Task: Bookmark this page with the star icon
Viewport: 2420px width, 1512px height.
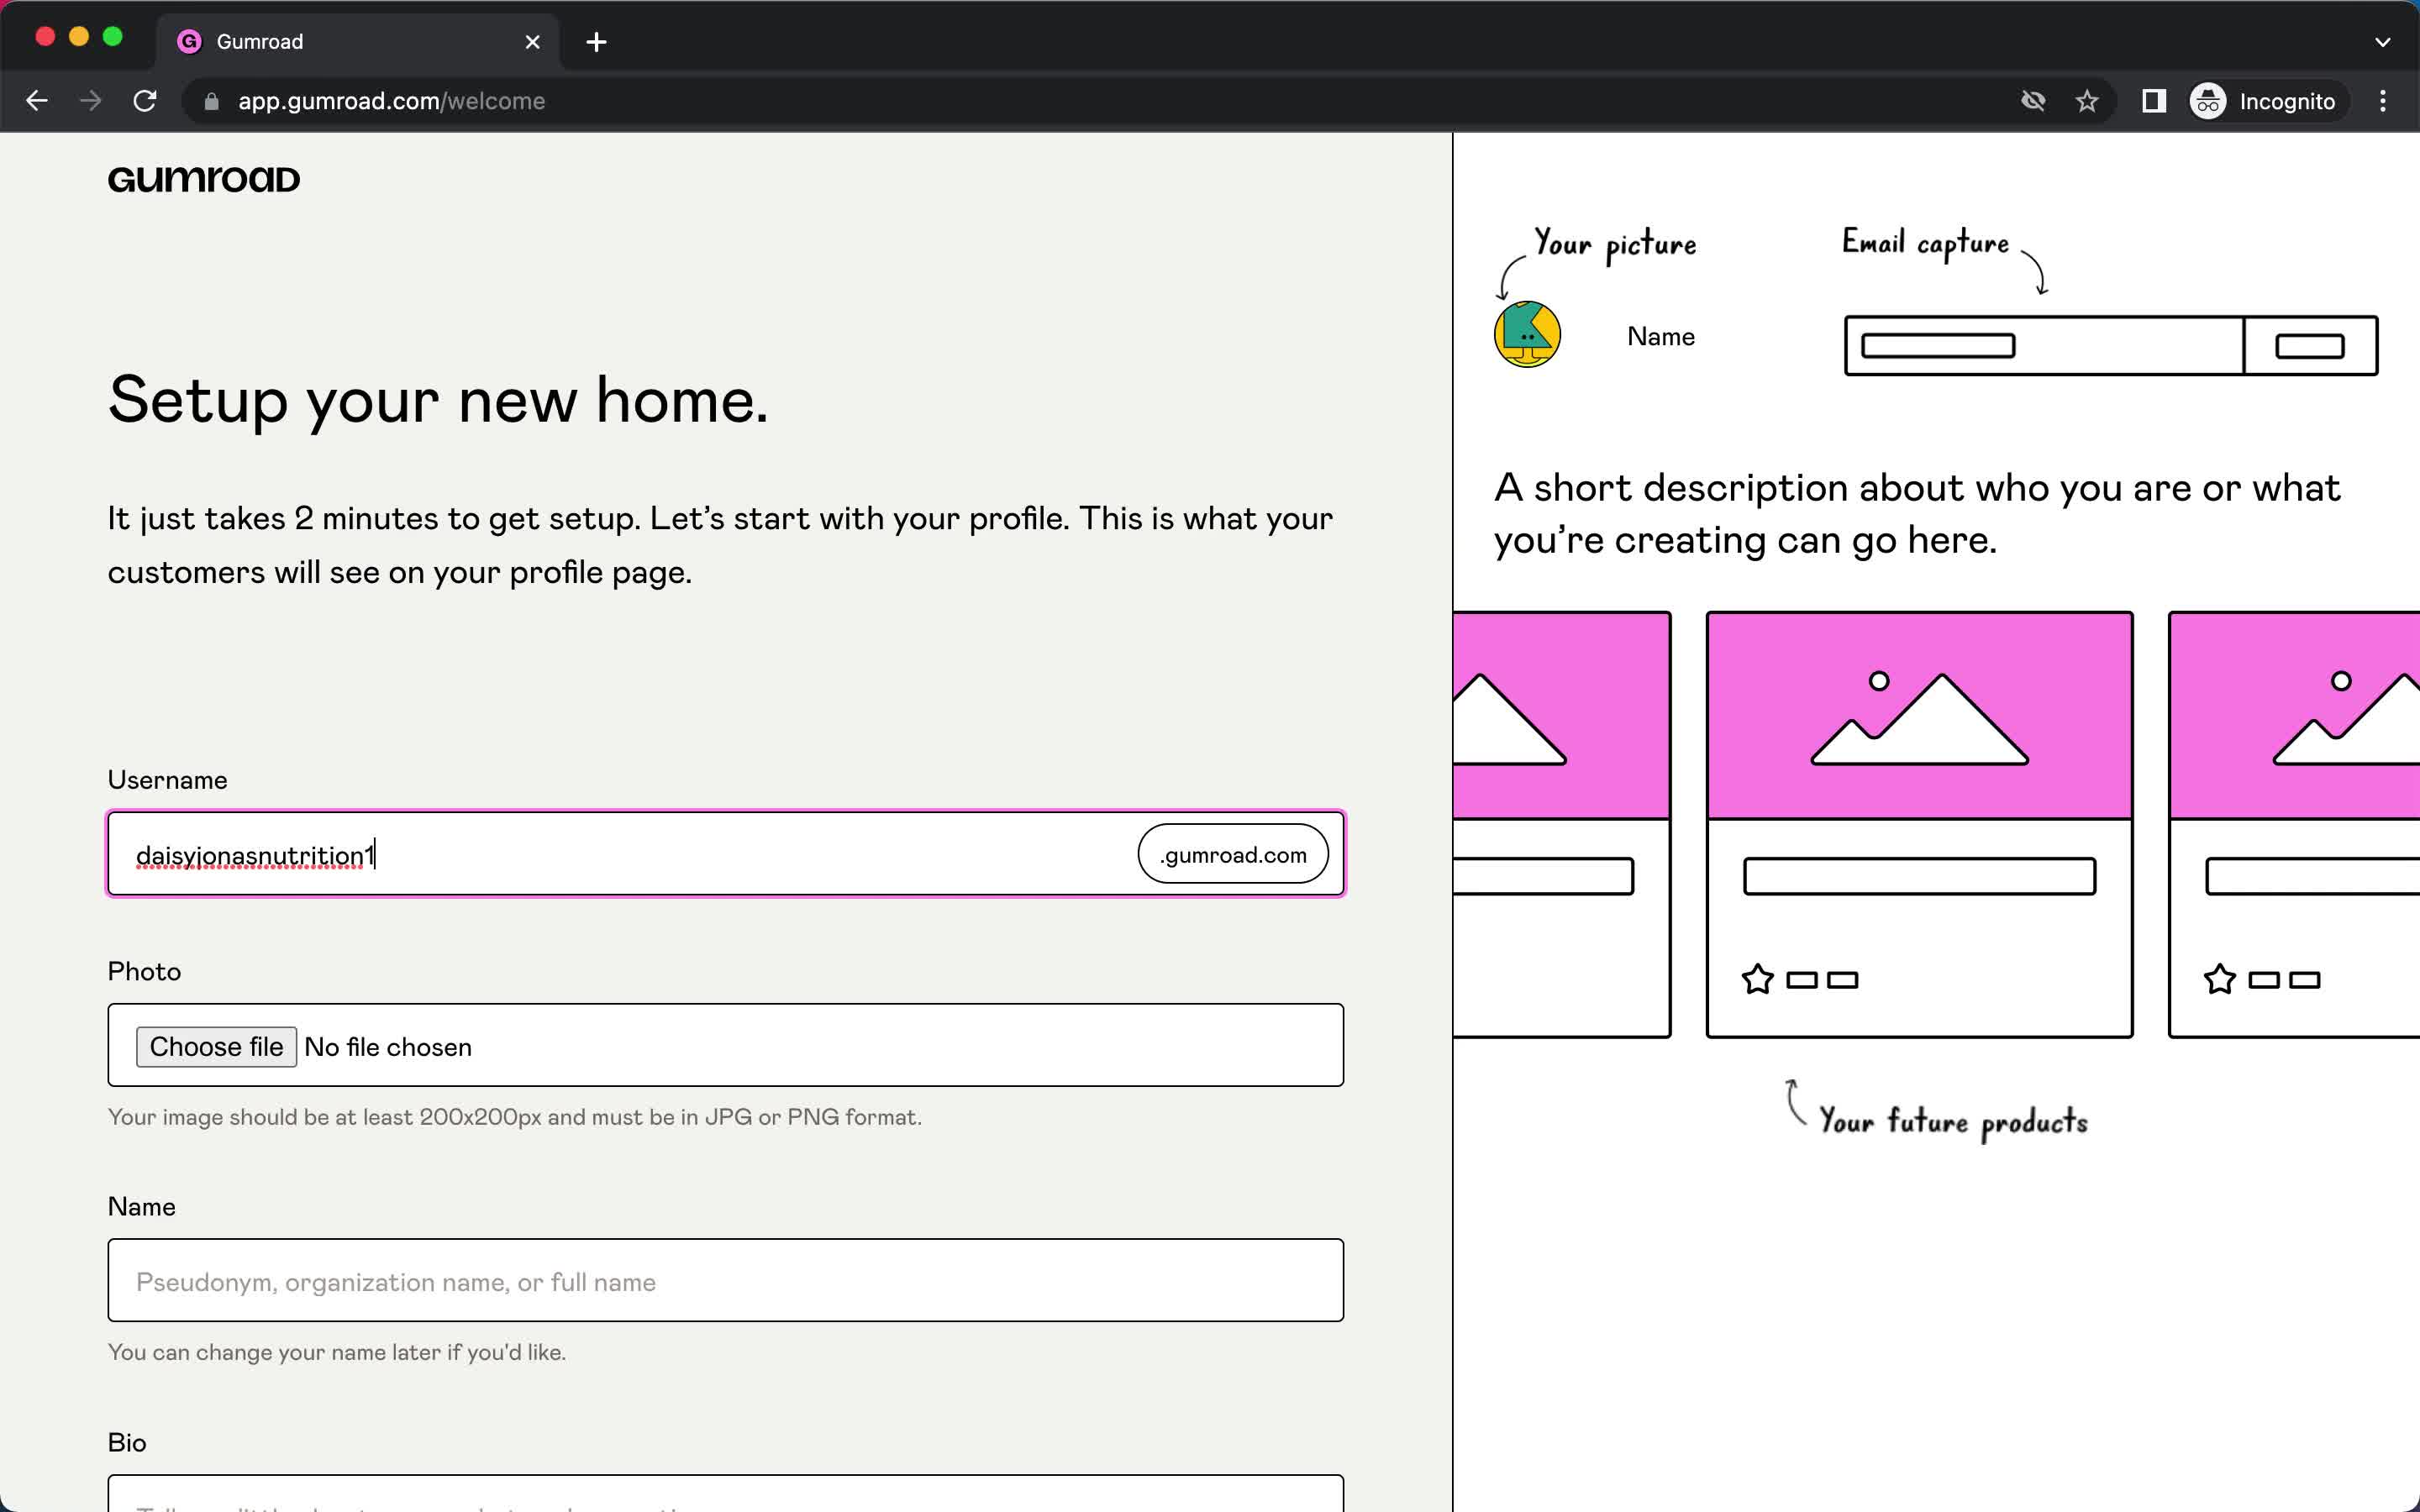Action: [x=2087, y=101]
